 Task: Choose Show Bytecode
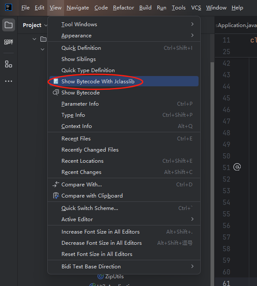click(x=124, y=92)
